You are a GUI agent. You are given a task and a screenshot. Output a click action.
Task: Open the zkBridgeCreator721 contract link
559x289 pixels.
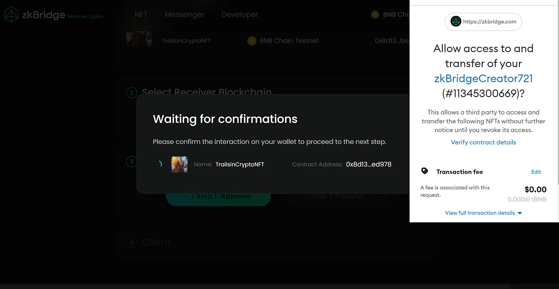tap(484, 78)
